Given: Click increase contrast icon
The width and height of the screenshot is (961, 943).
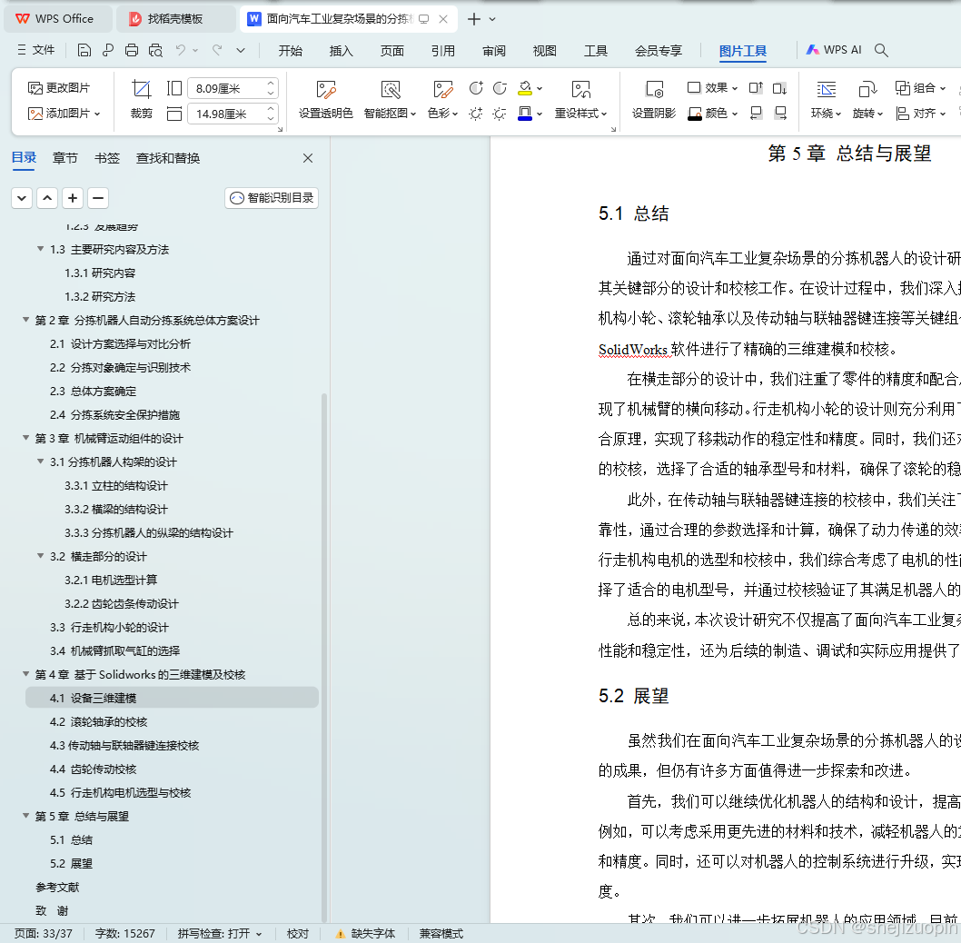Looking at the screenshot, I should click(x=476, y=88).
